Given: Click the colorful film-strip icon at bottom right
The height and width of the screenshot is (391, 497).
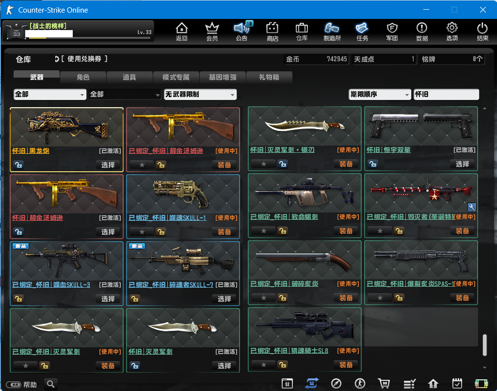Looking at the screenshot, I should pyautogui.click(x=481, y=383).
